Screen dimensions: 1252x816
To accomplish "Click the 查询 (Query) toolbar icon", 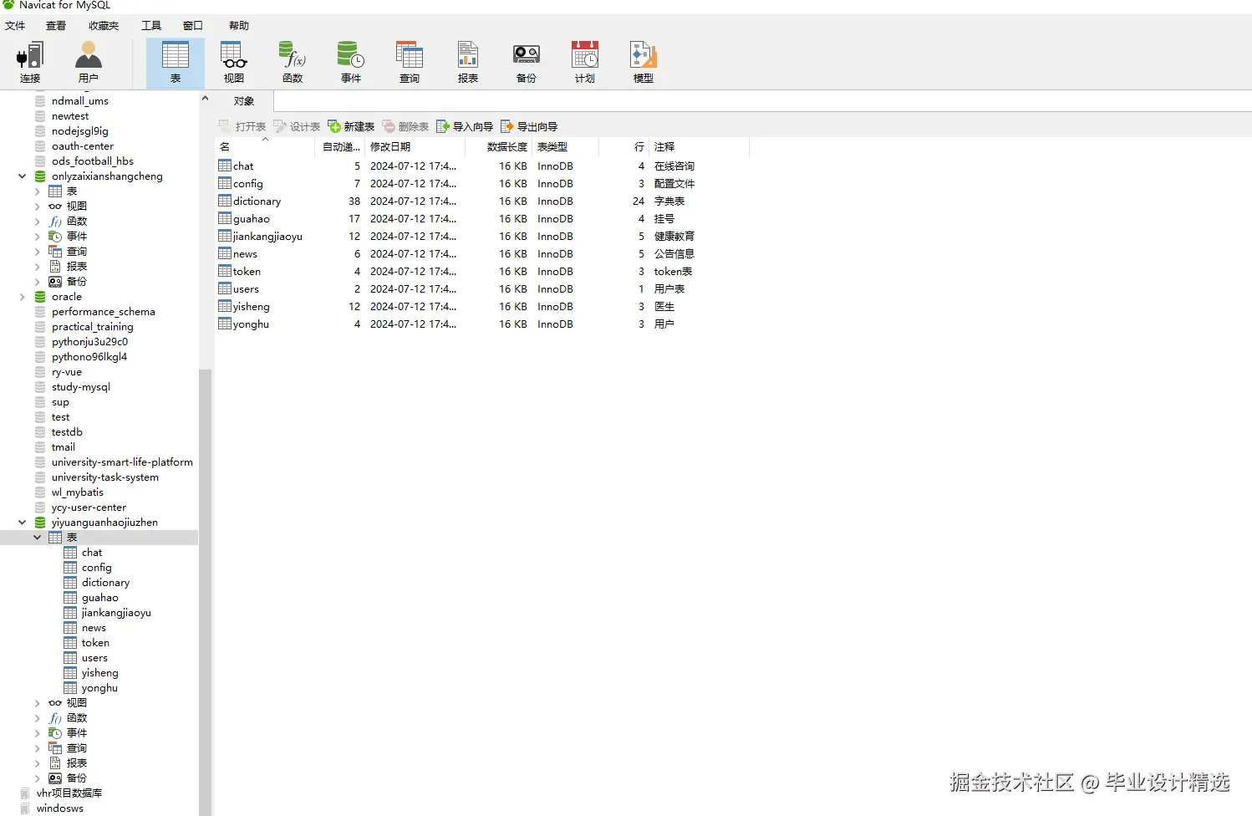I will (x=410, y=63).
